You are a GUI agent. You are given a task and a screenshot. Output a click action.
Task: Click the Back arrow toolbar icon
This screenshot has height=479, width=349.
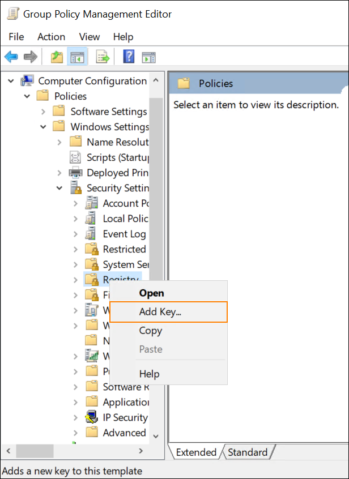click(11, 57)
